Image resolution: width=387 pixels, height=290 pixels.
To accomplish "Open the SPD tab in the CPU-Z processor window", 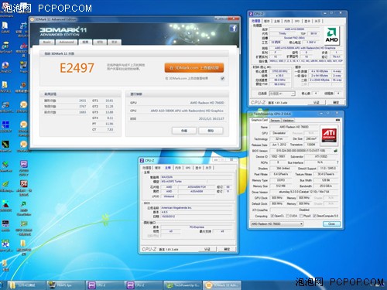I will (x=297, y=21).
